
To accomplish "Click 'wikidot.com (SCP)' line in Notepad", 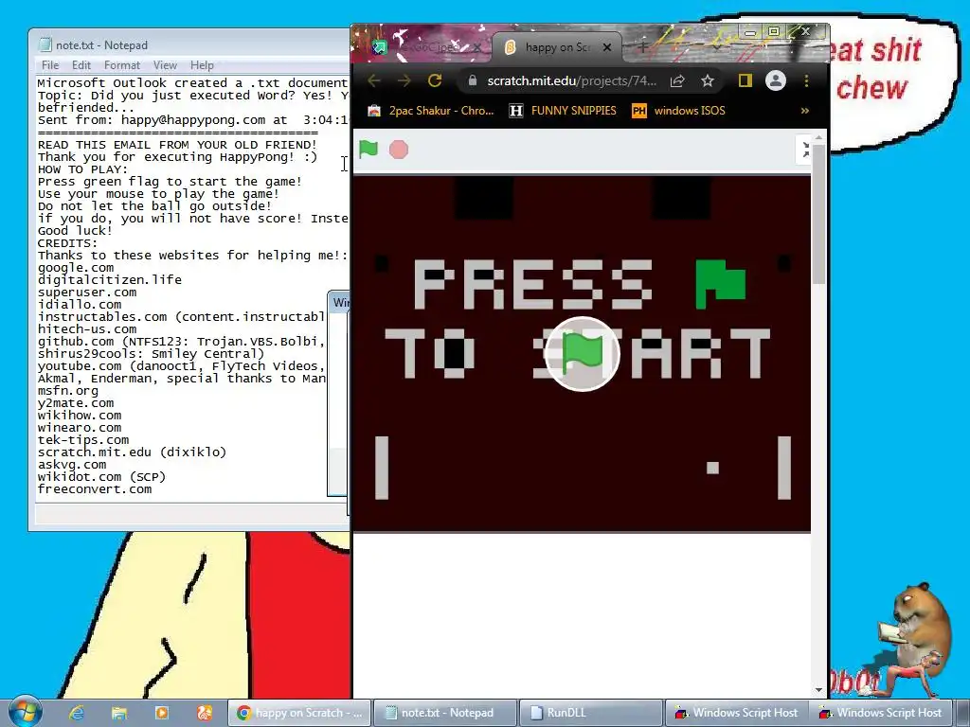I will pyautogui.click(x=101, y=477).
